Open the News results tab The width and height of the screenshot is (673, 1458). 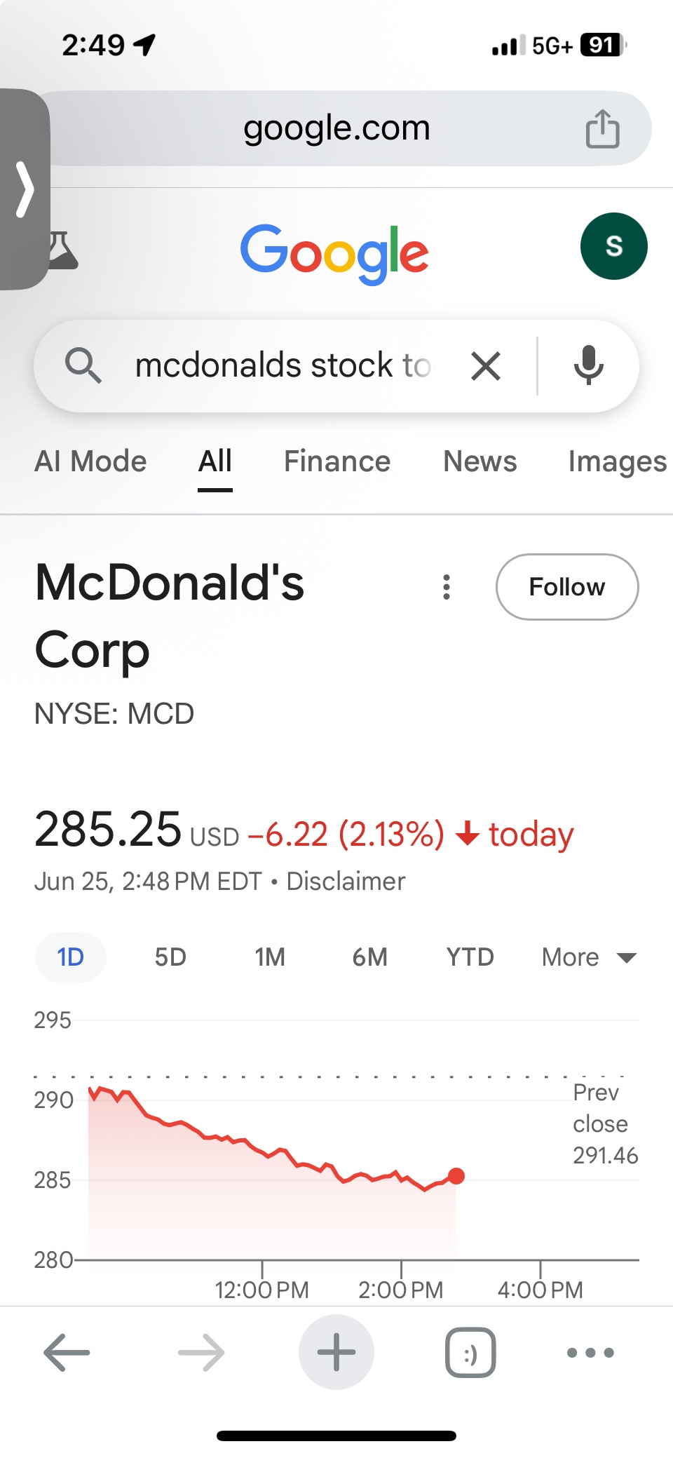pos(480,461)
